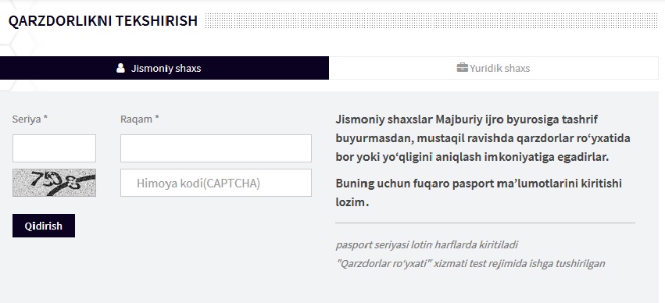Click the Raqam * label
This screenshot has height=303, width=665.
[x=140, y=119]
